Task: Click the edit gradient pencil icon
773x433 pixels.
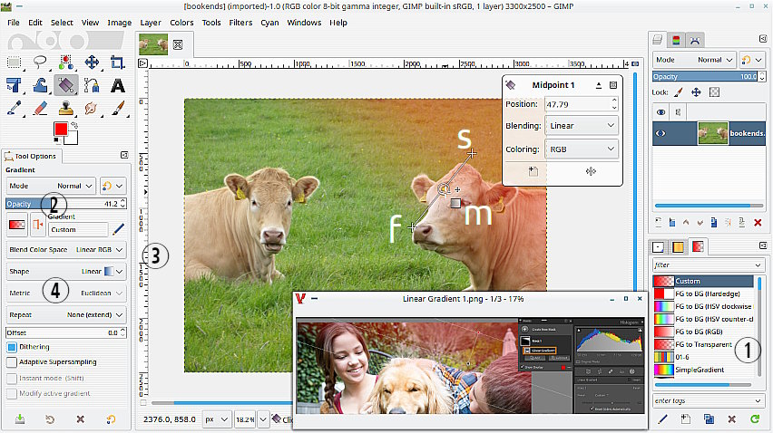Action: [x=119, y=229]
